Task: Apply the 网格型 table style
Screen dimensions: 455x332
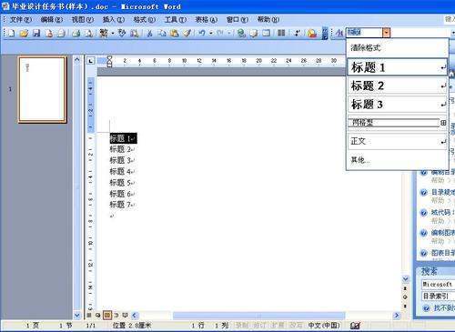Action: [x=398, y=123]
